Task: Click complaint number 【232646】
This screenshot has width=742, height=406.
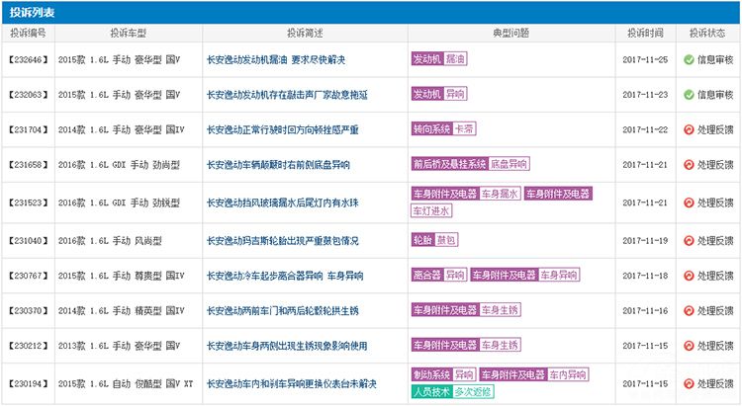Action: (x=29, y=59)
